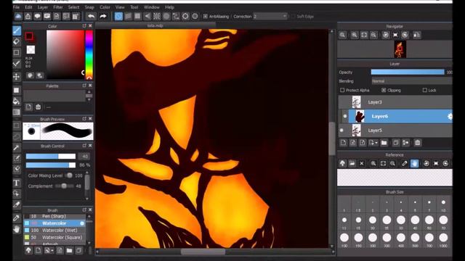Toggle the snap-off icon in toolbar

(x=118, y=16)
